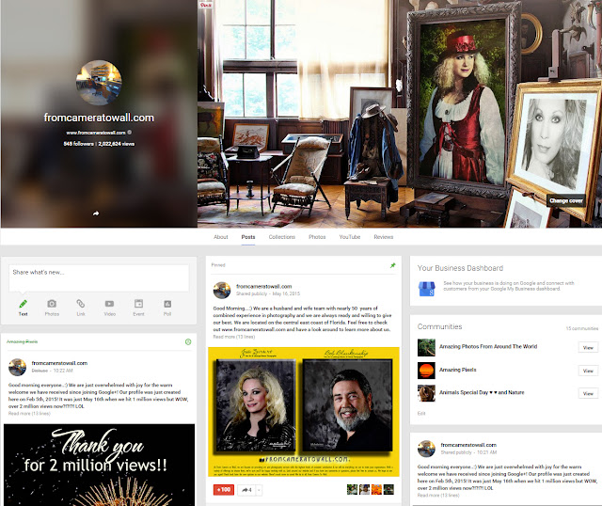The width and height of the screenshot is (602, 506).
Task: Open the Photos tab
Action: coord(317,237)
